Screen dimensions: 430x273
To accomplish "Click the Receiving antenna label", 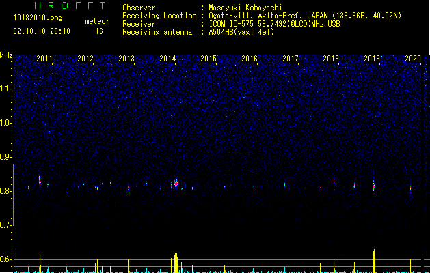I will pyautogui.click(x=157, y=32).
